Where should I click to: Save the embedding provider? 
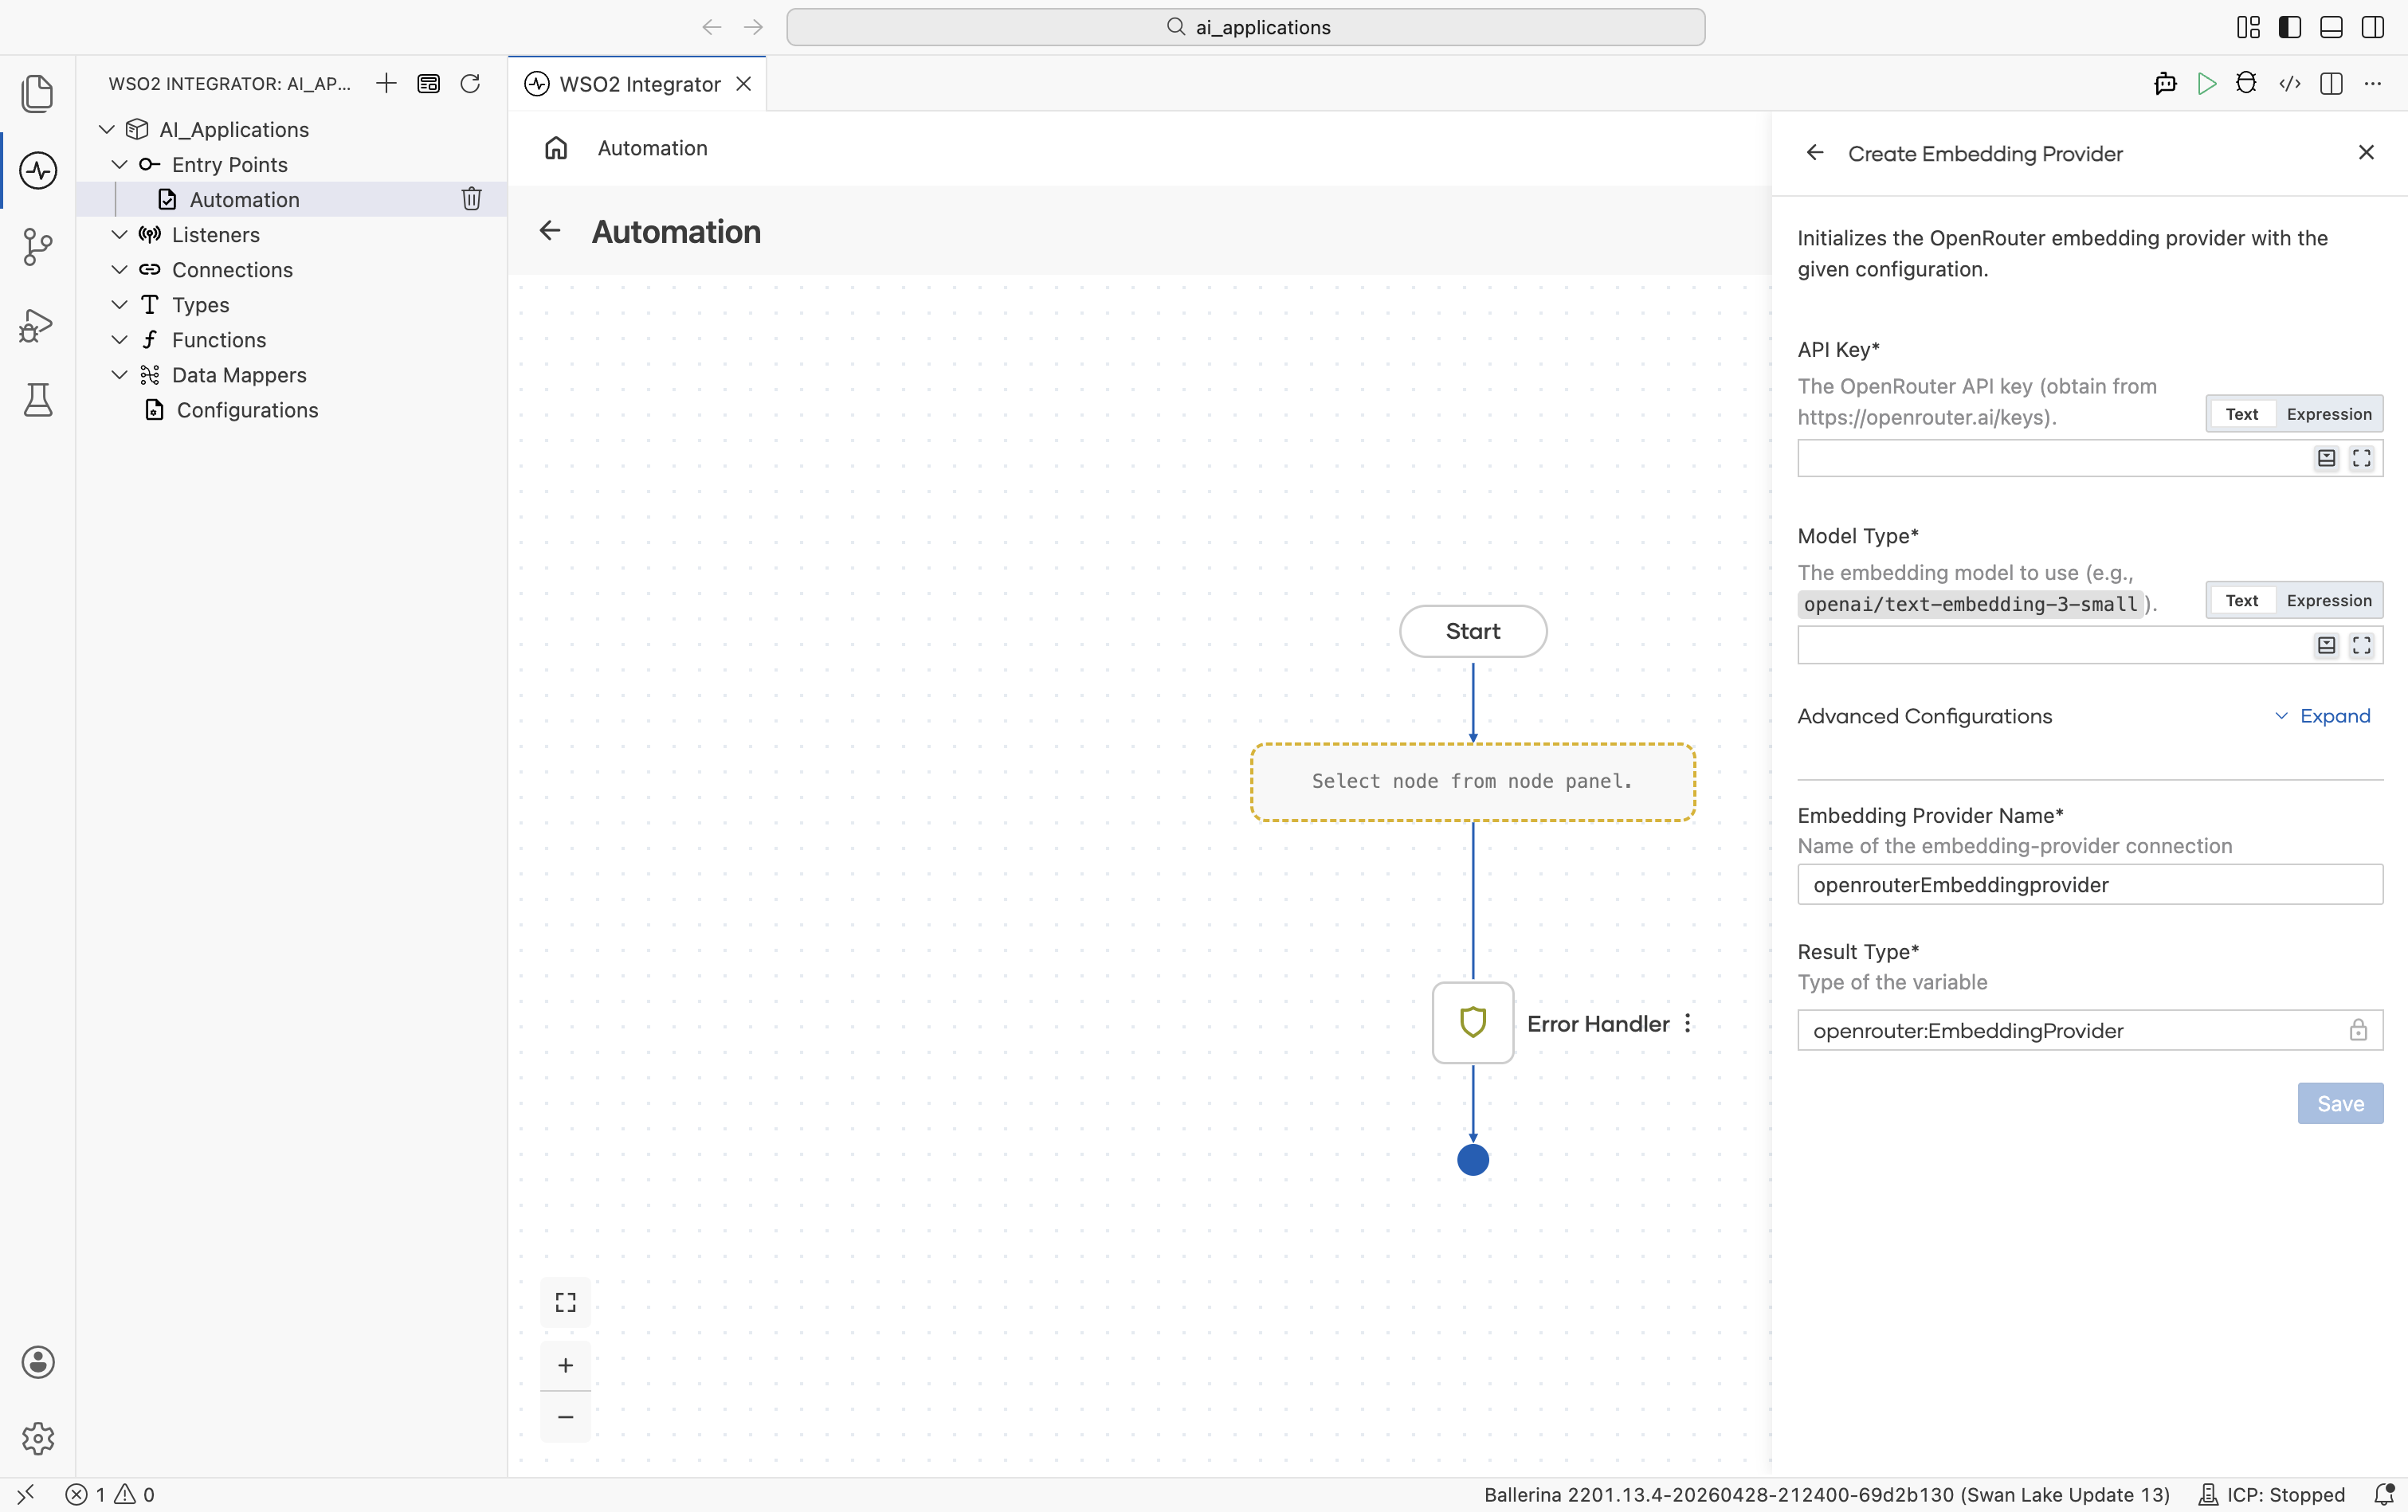click(2340, 1103)
